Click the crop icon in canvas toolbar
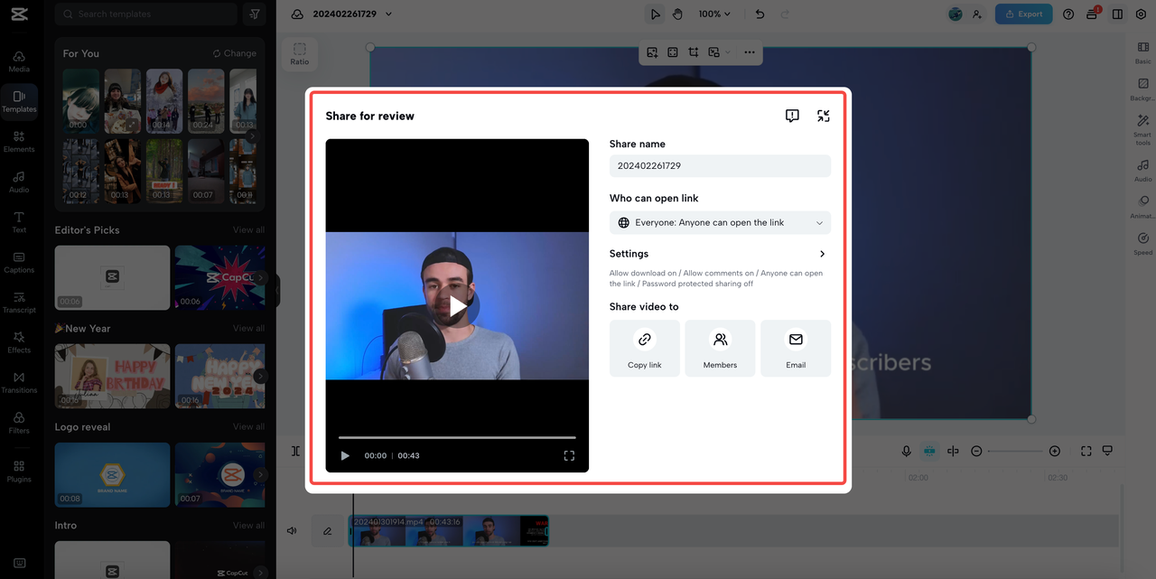Viewport: 1156px width, 579px height. [694, 52]
